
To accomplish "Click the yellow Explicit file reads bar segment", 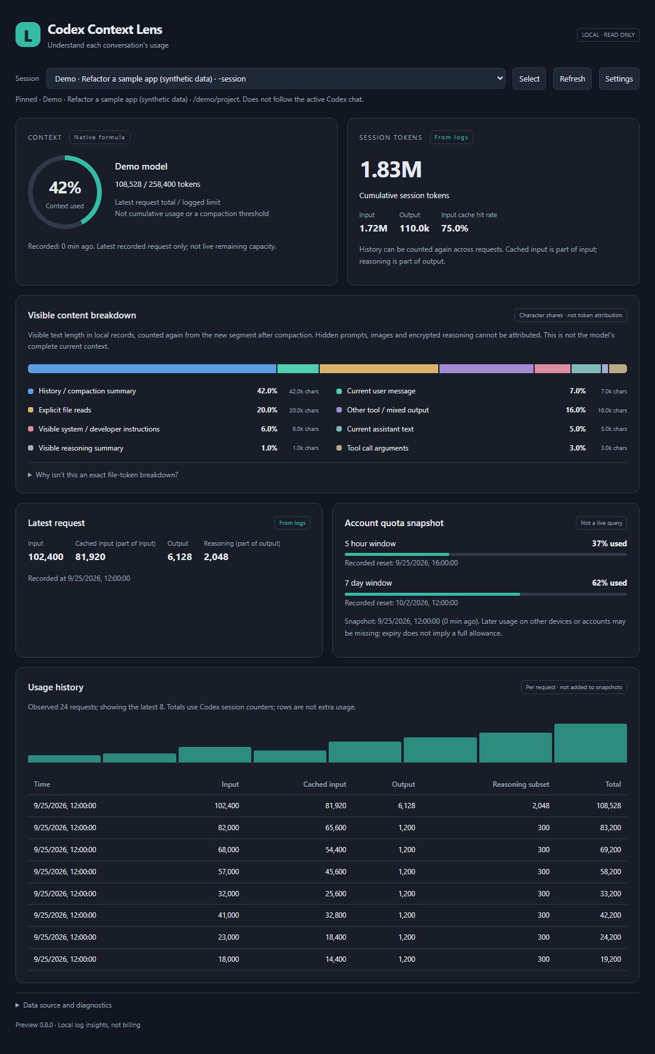I will [x=379, y=369].
